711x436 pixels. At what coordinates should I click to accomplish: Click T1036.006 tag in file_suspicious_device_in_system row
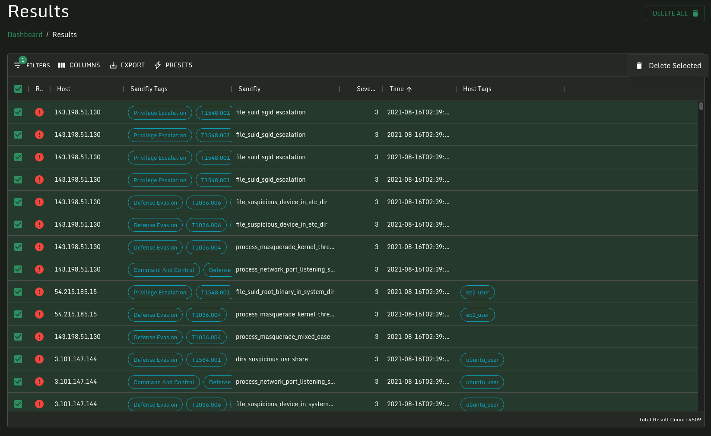(x=206, y=404)
